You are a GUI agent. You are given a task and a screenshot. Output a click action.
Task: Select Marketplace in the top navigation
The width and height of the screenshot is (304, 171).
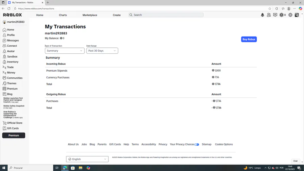pos(90,15)
